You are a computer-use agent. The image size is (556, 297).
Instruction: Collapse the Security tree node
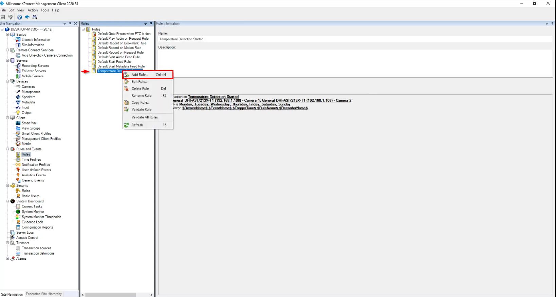click(x=7, y=186)
